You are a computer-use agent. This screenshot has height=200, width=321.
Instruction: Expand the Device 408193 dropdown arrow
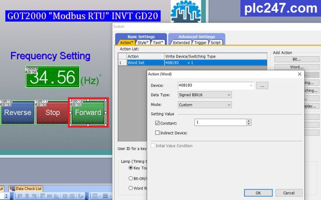point(251,85)
